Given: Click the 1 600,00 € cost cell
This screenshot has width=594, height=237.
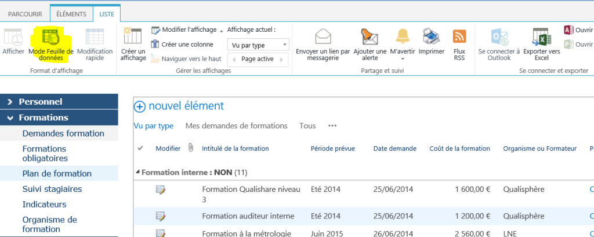Looking at the screenshot, I should pos(473,190).
